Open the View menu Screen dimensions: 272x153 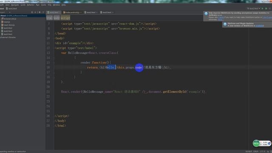(x=8, y=5)
